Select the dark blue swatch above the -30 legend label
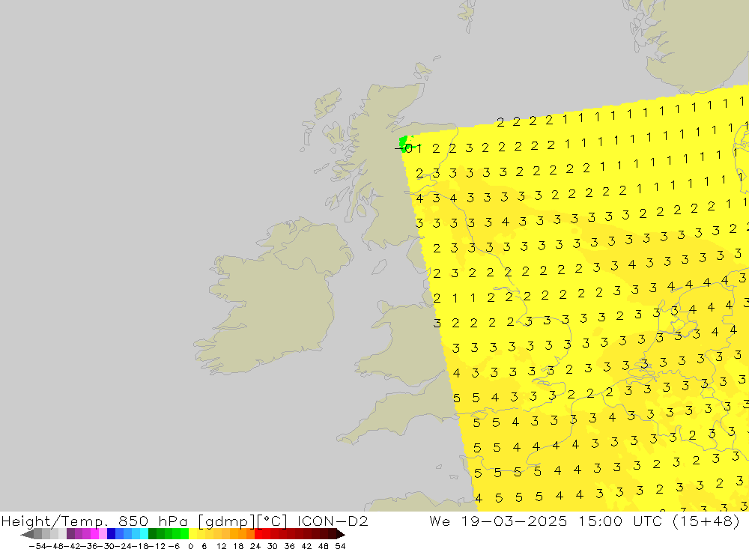Viewport: 749px width, 549px height. point(111,534)
